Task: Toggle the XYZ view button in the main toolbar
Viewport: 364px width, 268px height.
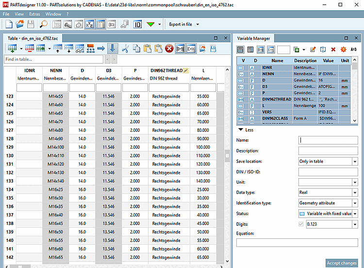Action: (89, 24)
